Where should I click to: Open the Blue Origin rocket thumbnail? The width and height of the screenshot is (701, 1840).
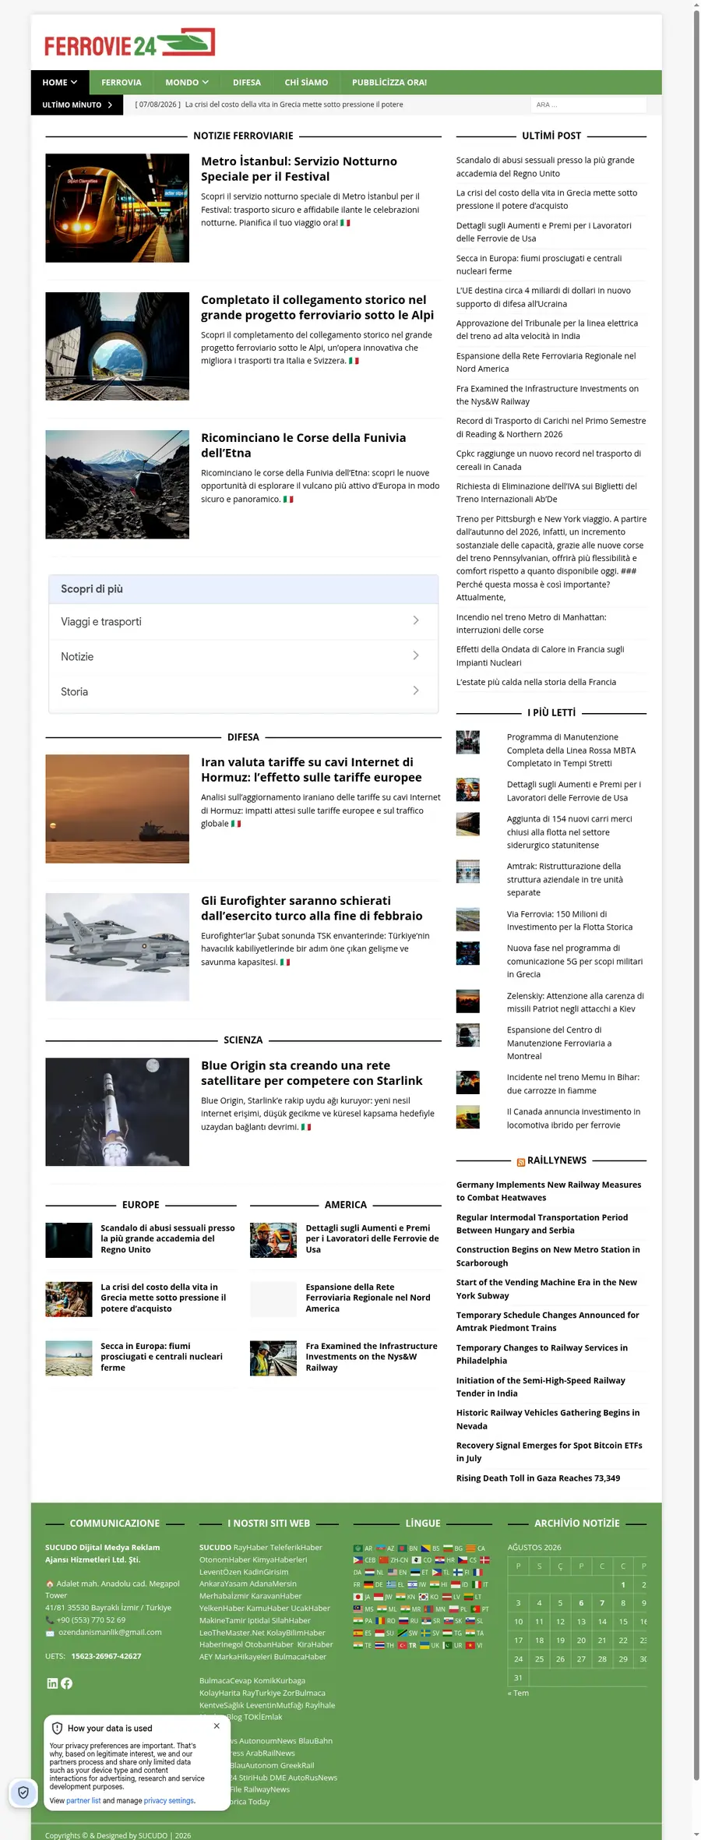(117, 1111)
